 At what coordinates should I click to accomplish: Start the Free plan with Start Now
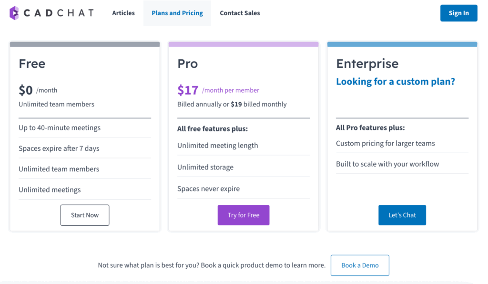click(85, 215)
